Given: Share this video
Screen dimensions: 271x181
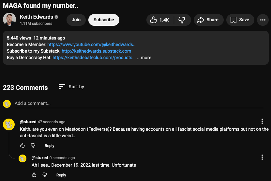Looking at the screenshot, I should (208, 20).
